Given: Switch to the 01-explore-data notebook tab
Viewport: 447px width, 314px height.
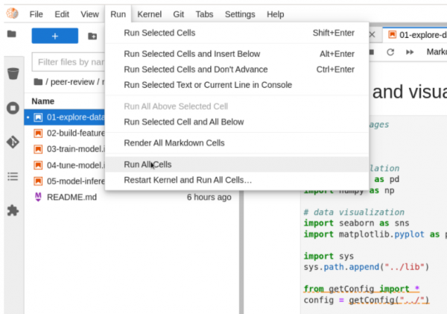Looking at the screenshot, I should pos(419,34).
